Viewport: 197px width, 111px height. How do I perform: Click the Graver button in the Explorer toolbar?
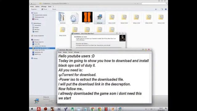coord(54,9)
